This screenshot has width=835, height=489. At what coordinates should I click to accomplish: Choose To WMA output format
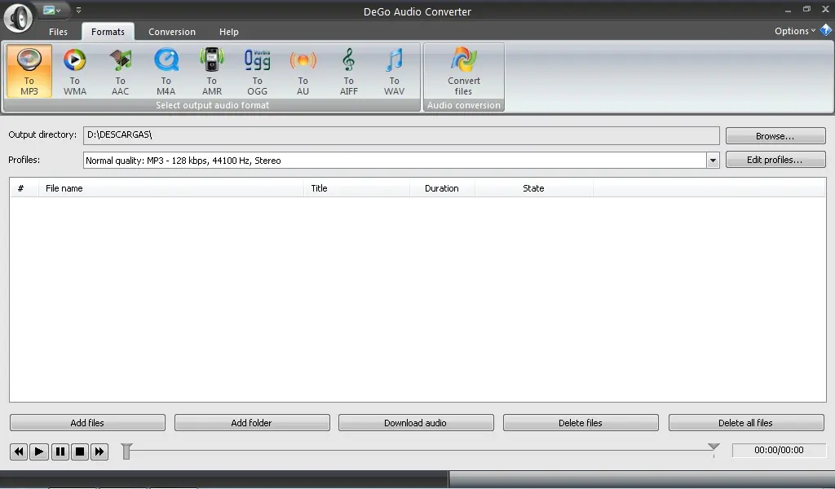[x=74, y=71]
